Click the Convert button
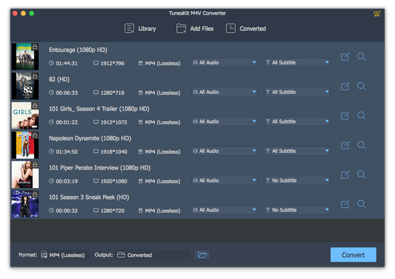This screenshot has width=395, height=279. 353,255
